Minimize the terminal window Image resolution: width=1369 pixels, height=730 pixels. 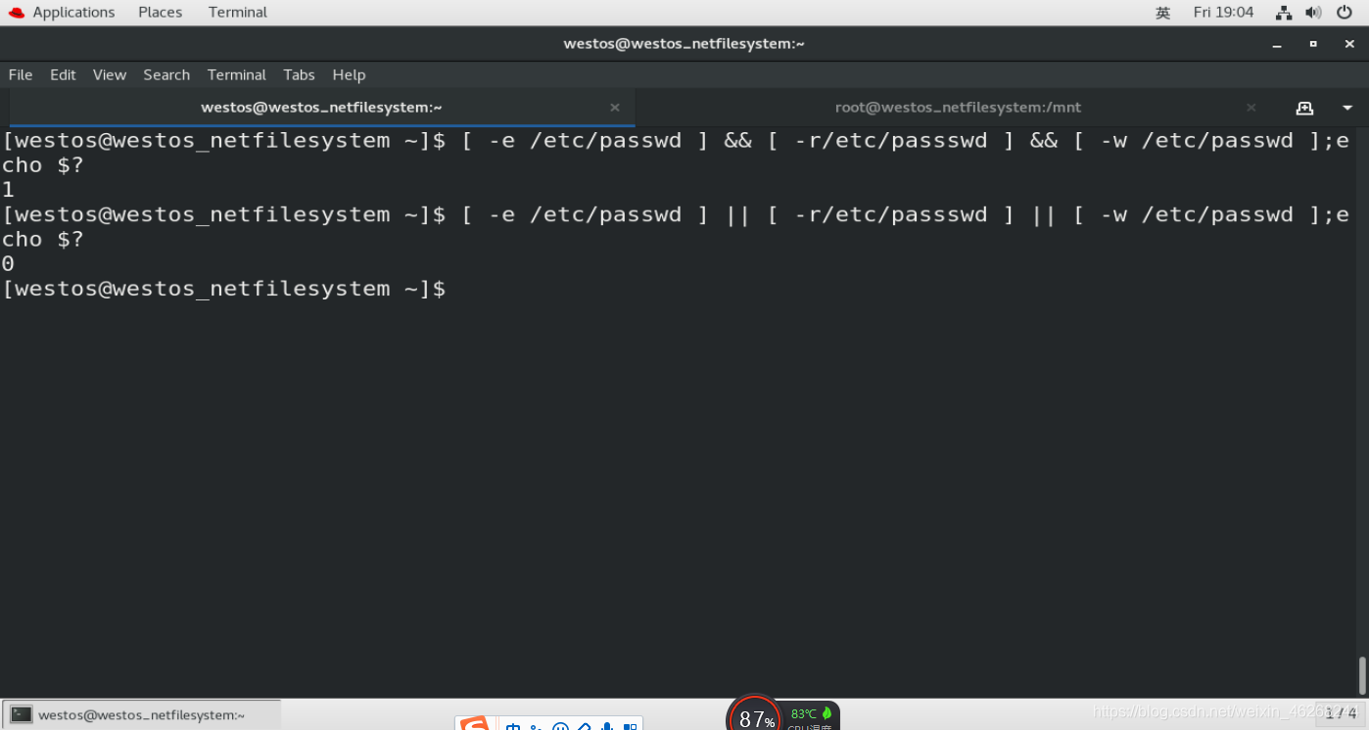1276,44
